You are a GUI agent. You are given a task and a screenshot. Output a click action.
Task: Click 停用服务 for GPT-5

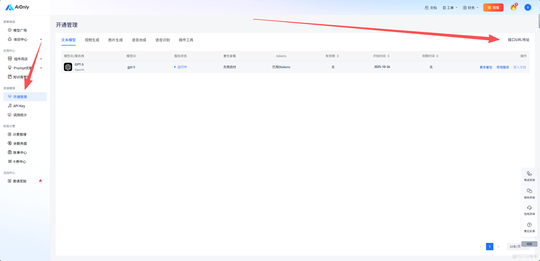click(x=503, y=67)
